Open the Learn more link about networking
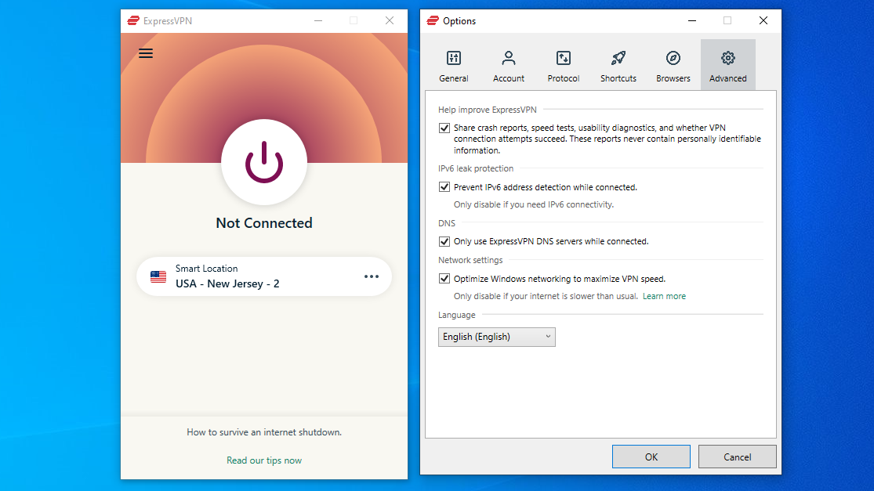This screenshot has width=874, height=491. pos(664,296)
